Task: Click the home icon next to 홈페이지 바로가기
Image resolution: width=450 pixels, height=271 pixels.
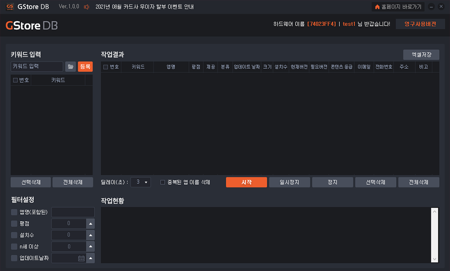Action: click(x=377, y=7)
